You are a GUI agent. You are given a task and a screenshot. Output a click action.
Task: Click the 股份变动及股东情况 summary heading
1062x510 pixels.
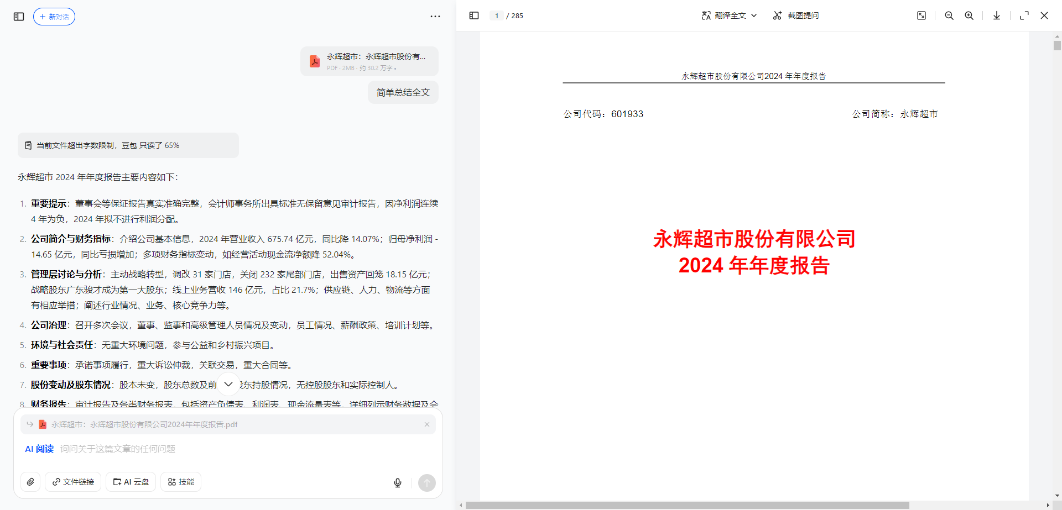[x=71, y=385]
